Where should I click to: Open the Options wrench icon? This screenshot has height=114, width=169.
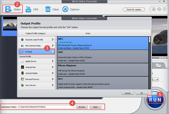click(65, 9)
